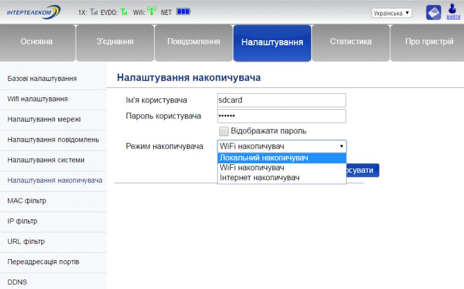The width and height of the screenshot is (464, 289).
Task: Open the messages envelope icon
Action: click(x=433, y=12)
